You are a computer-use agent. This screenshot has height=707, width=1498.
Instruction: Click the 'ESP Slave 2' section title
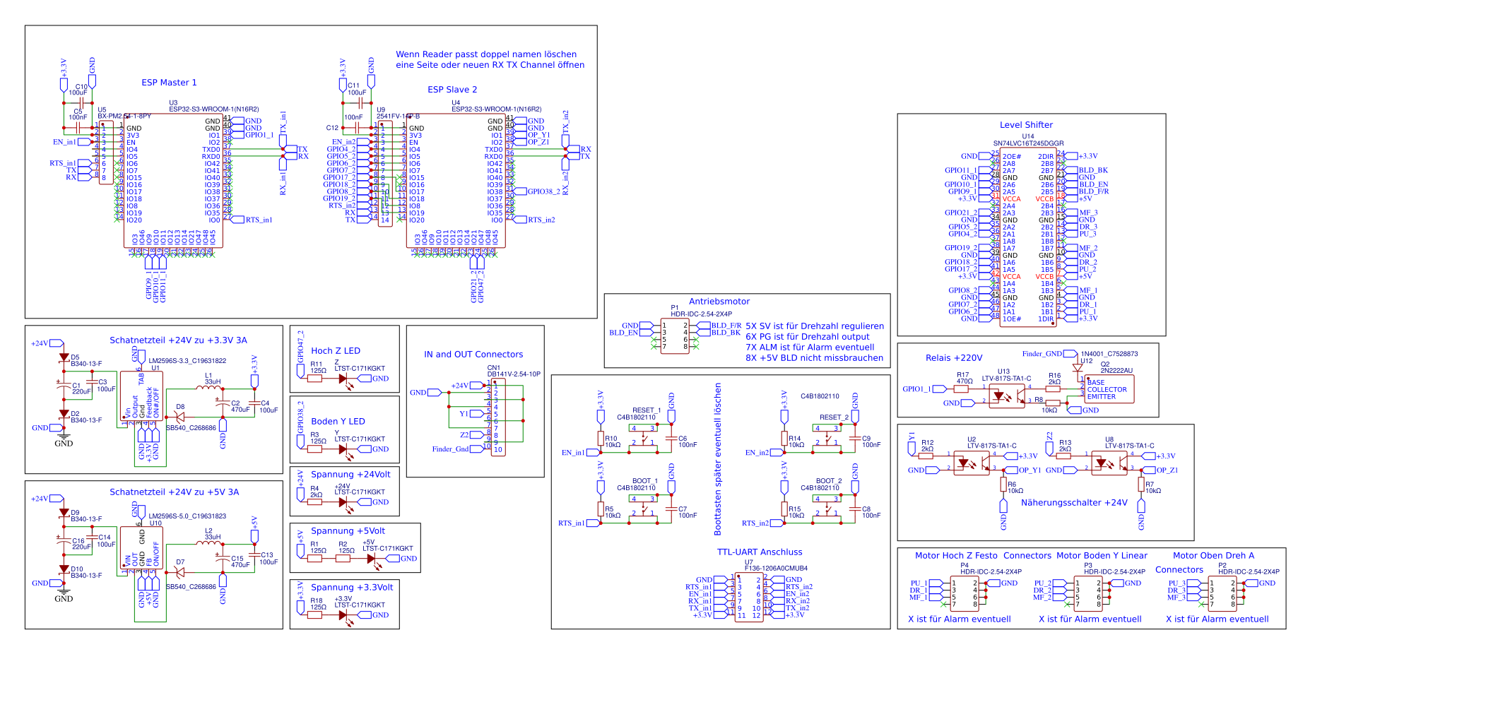pyautogui.click(x=452, y=90)
